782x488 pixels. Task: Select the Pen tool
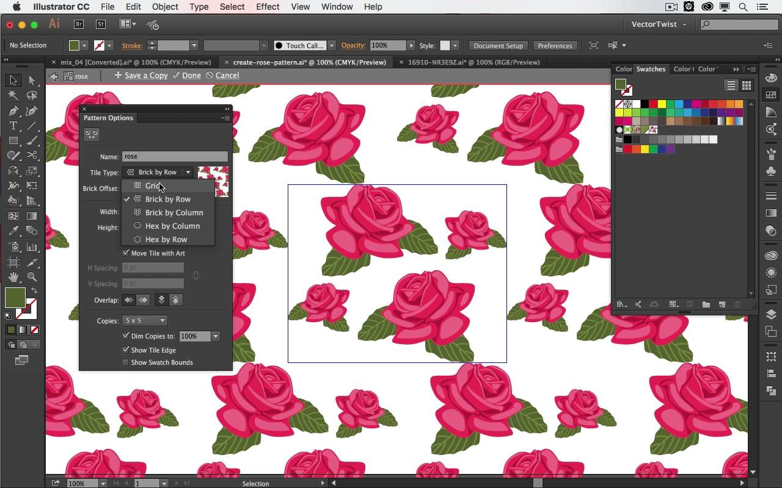(13, 110)
